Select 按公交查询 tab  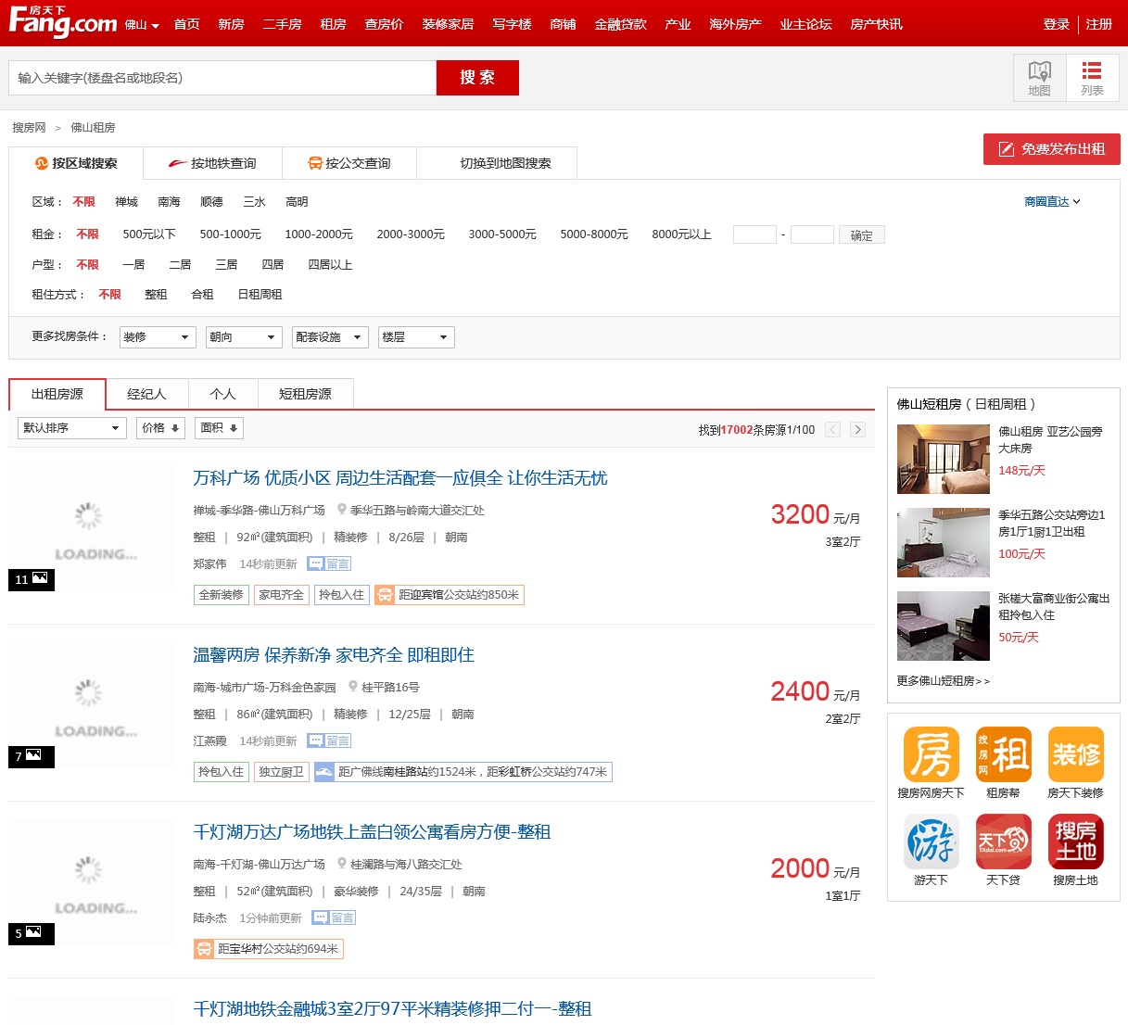tap(349, 163)
